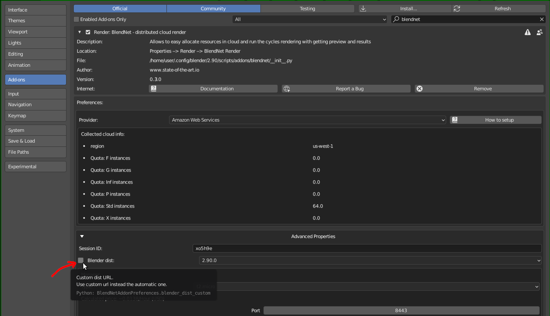Click the community users icon on BlendNet row
The height and width of the screenshot is (316, 550).
point(539,32)
